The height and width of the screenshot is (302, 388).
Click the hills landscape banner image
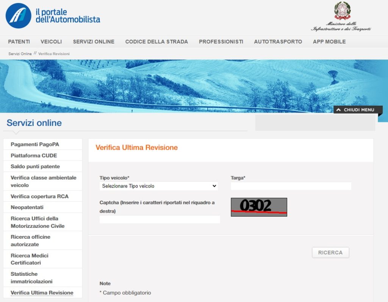pyautogui.click(x=194, y=86)
